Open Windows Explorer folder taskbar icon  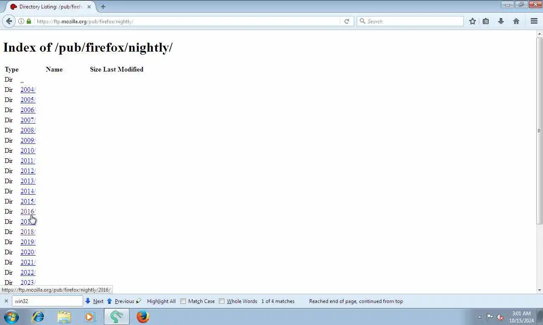click(64, 317)
